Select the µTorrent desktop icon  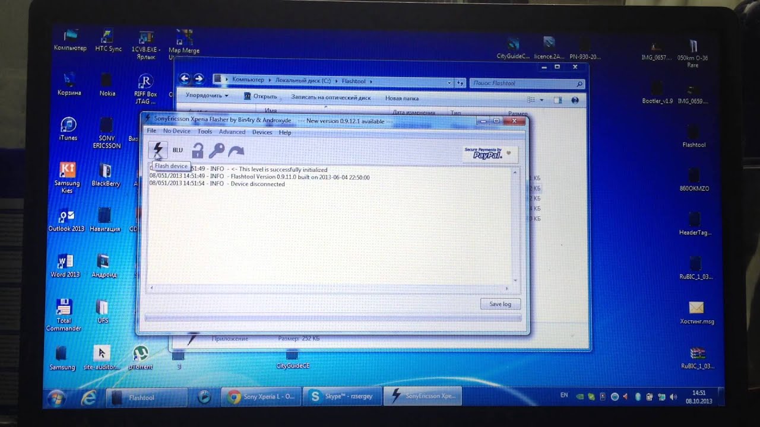[x=140, y=358]
